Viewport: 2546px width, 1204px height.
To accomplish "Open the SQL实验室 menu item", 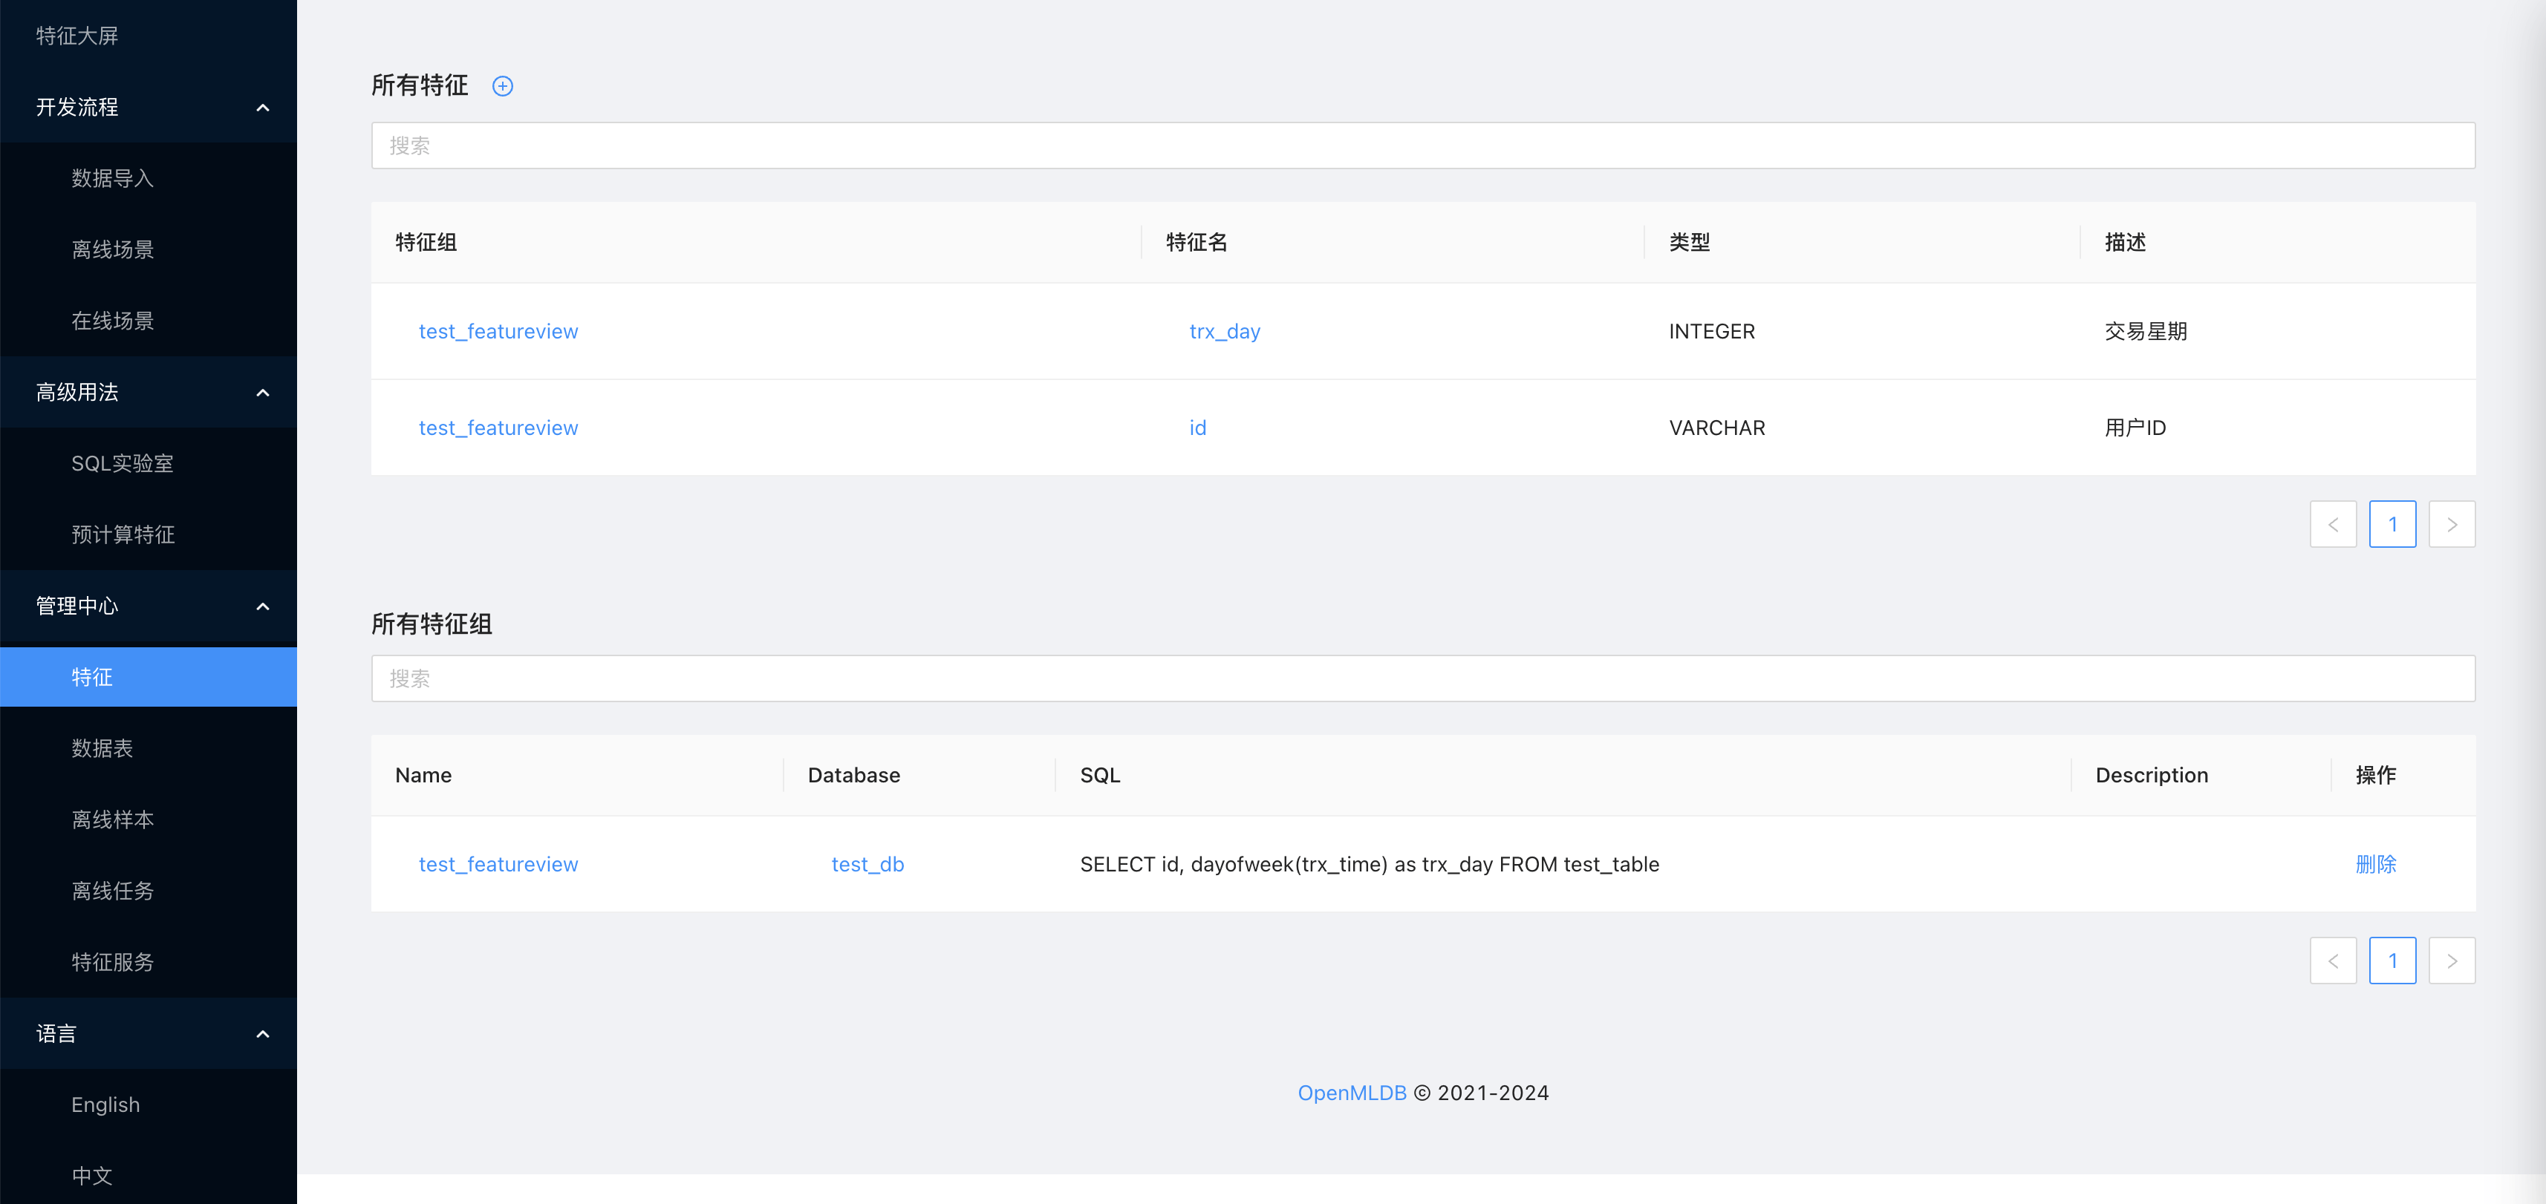I will point(122,463).
